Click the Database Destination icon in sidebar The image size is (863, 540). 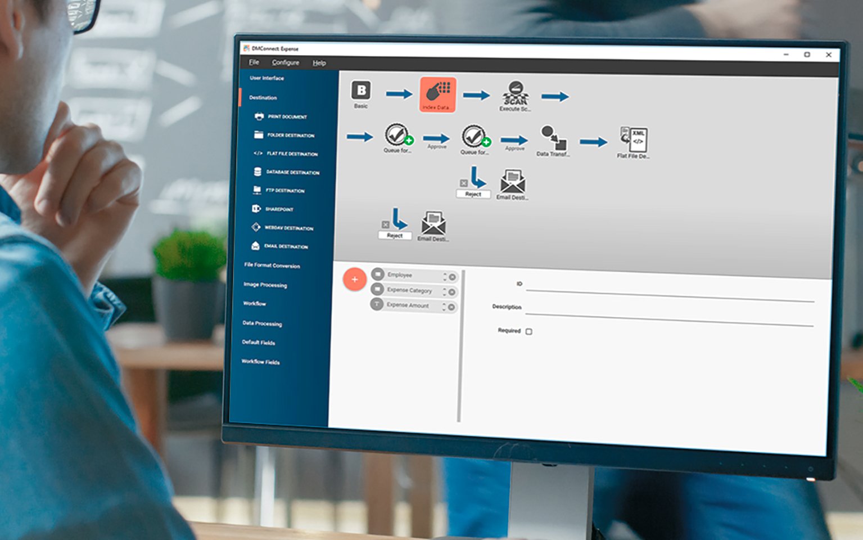(x=256, y=172)
